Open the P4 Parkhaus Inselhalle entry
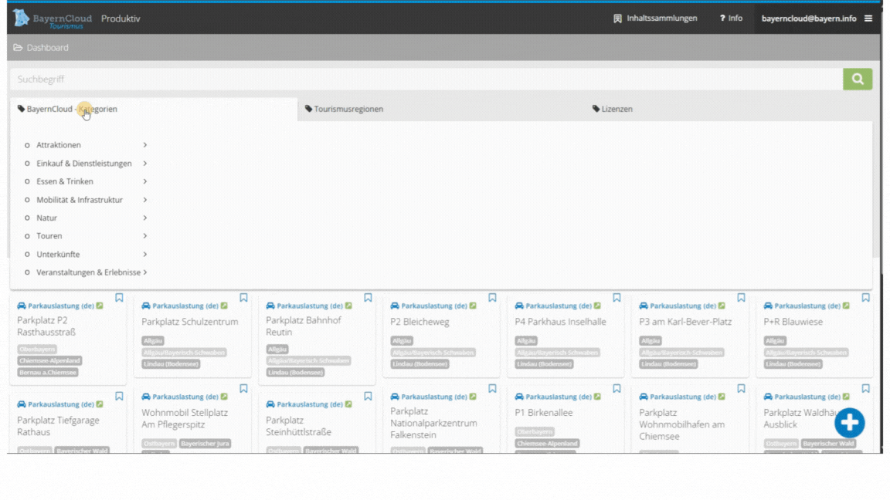 coord(560,322)
